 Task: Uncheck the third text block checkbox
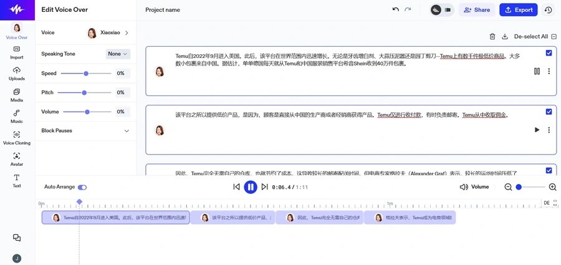pyautogui.click(x=549, y=170)
